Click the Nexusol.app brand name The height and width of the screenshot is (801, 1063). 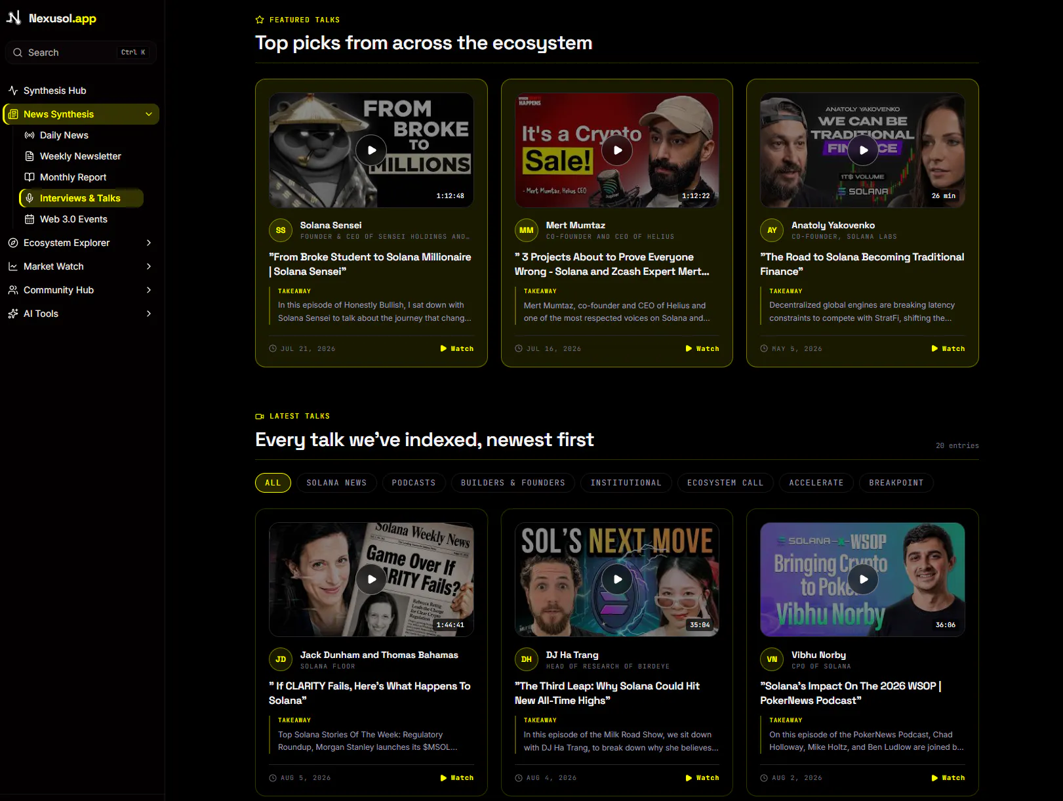62,18
